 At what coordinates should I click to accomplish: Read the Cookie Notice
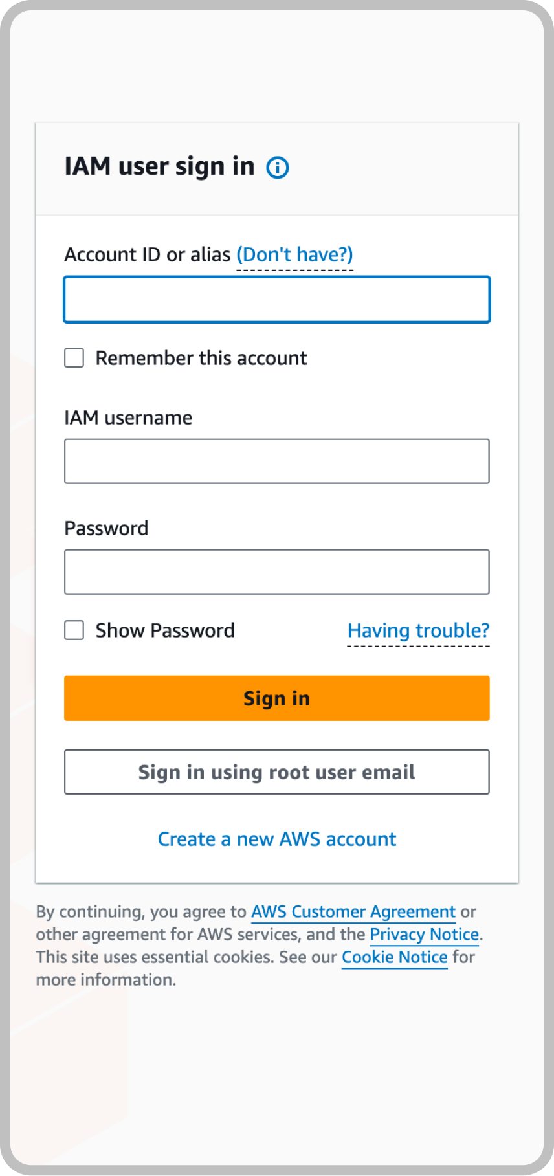[x=394, y=957]
